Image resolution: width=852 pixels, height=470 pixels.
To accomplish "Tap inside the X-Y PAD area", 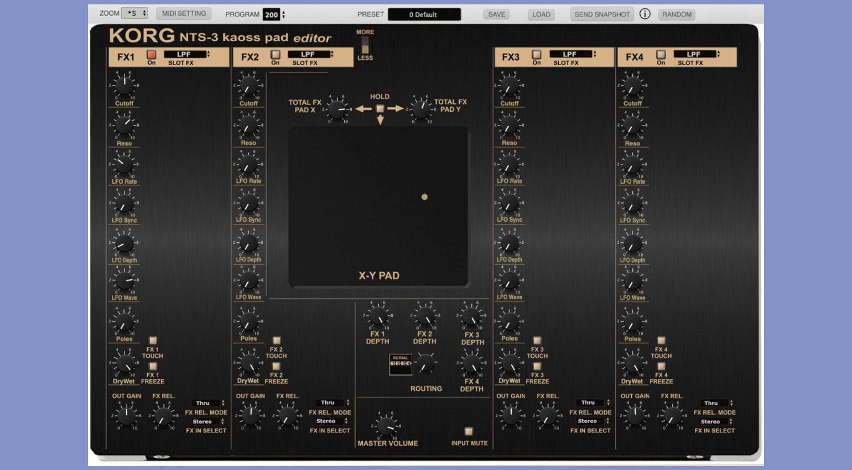I will point(380,207).
